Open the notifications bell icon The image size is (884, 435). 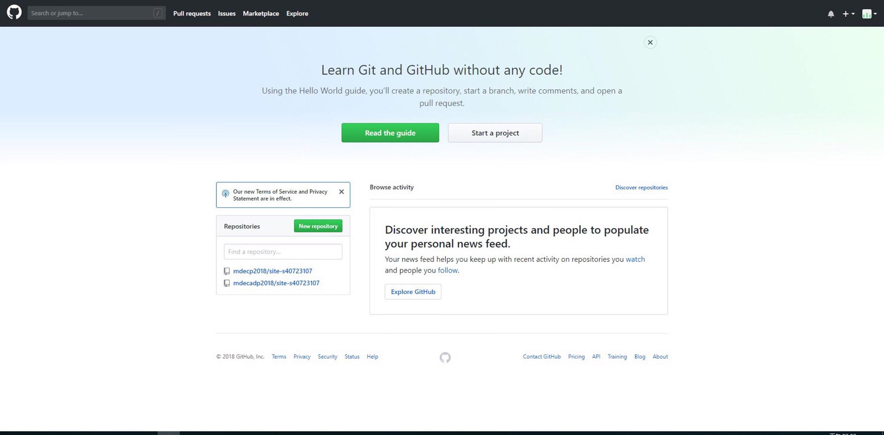pos(830,14)
